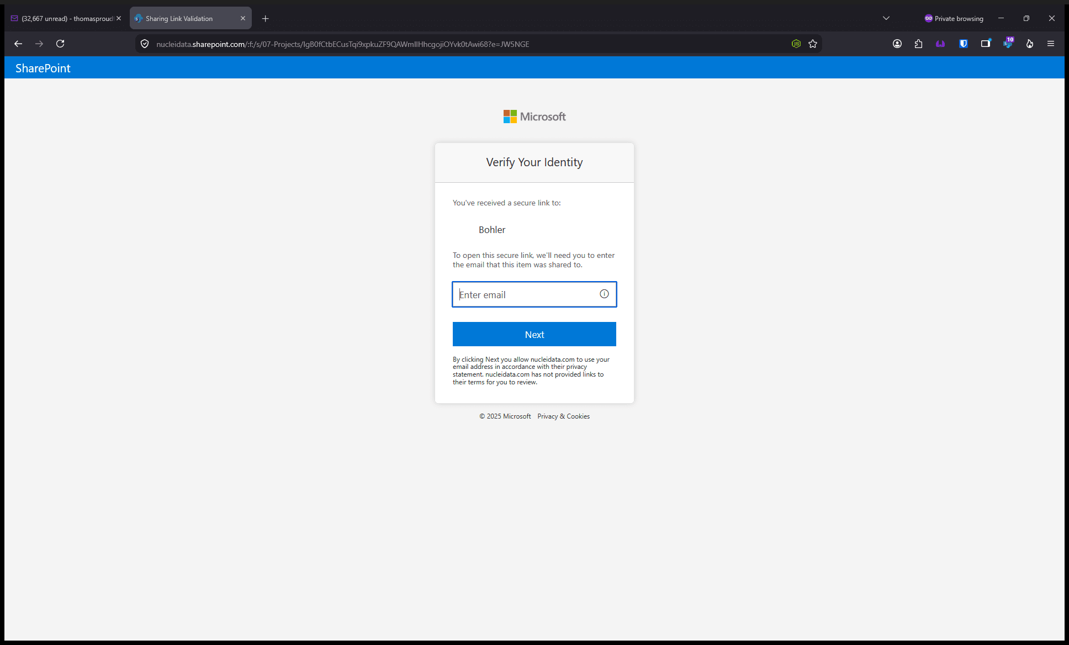The image size is (1069, 645).
Task: List all tabs with the chevron dropdown
Action: click(886, 18)
